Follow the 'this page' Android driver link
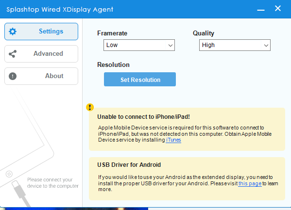The width and height of the screenshot is (291, 210). tap(250, 183)
